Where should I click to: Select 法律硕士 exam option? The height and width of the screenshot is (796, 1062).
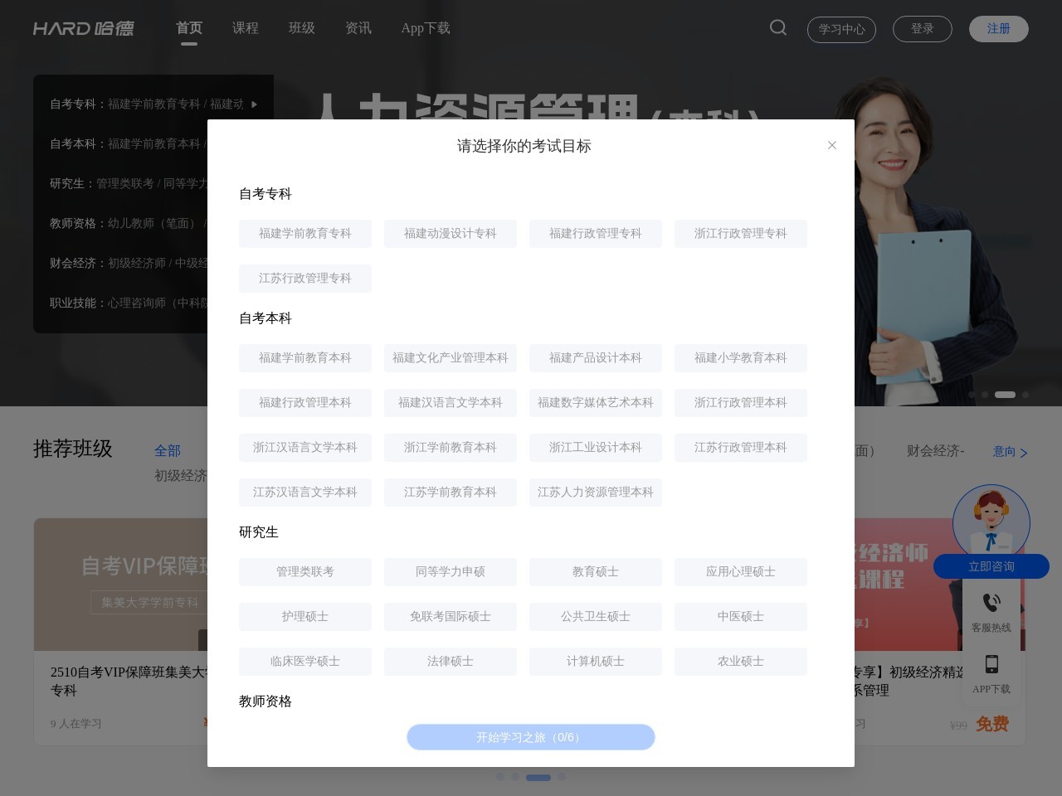coord(450,661)
